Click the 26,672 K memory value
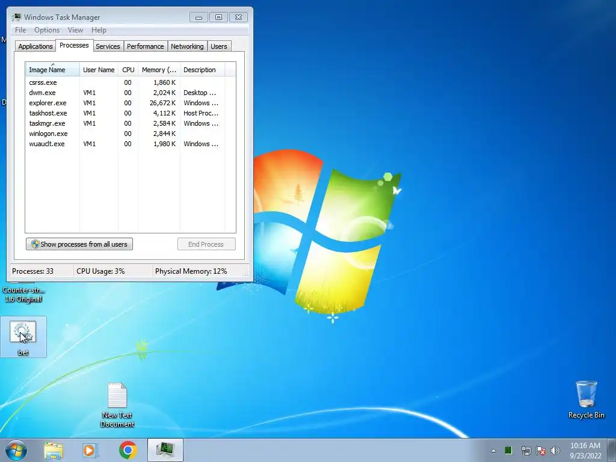This screenshot has height=462, width=616. (162, 103)
